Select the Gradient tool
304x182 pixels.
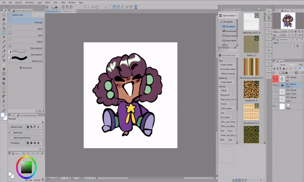[4, 83]
